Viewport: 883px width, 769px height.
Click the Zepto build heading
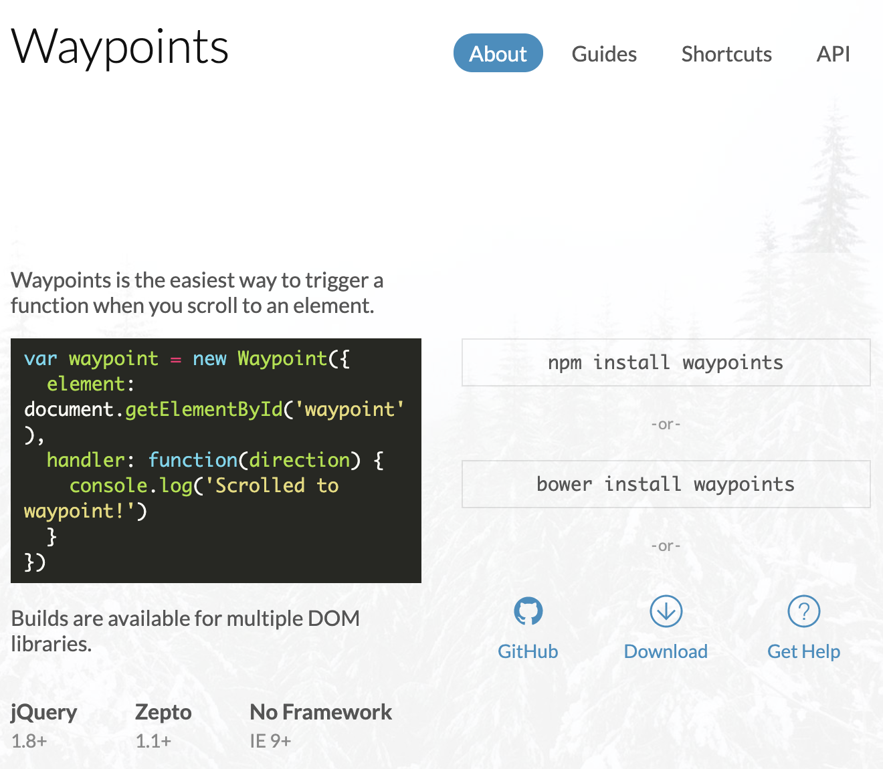[163, 713]
